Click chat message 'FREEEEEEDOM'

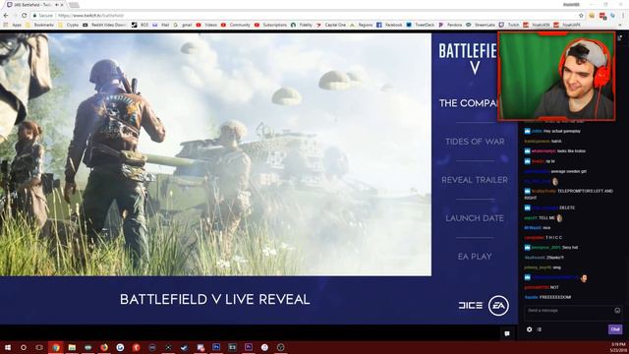click(555, 297)
